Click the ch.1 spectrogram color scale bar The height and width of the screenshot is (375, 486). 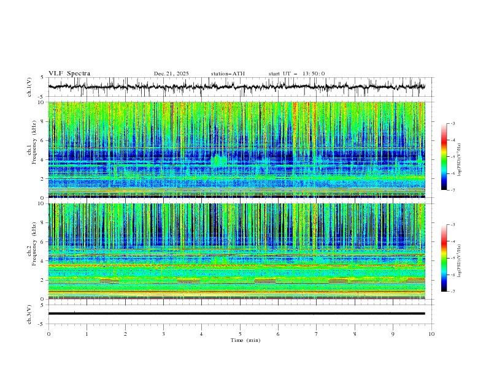point(444,157)
